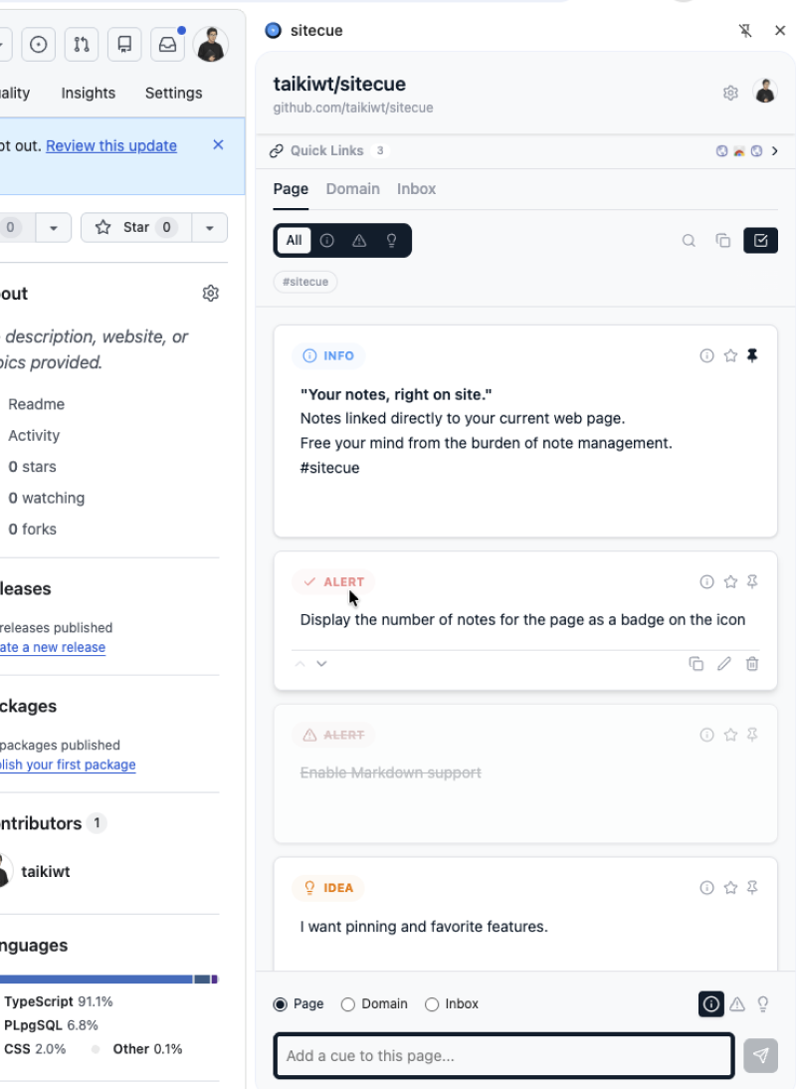796x1089 pixels.
Task: Copy all notes icon in filter bar
Action: (x=723, y=240)
